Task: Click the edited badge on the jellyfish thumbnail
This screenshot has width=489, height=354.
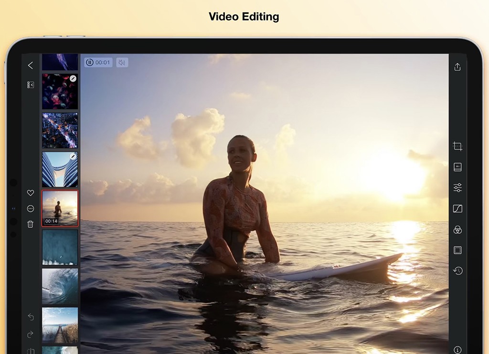Action: point(73,79)
